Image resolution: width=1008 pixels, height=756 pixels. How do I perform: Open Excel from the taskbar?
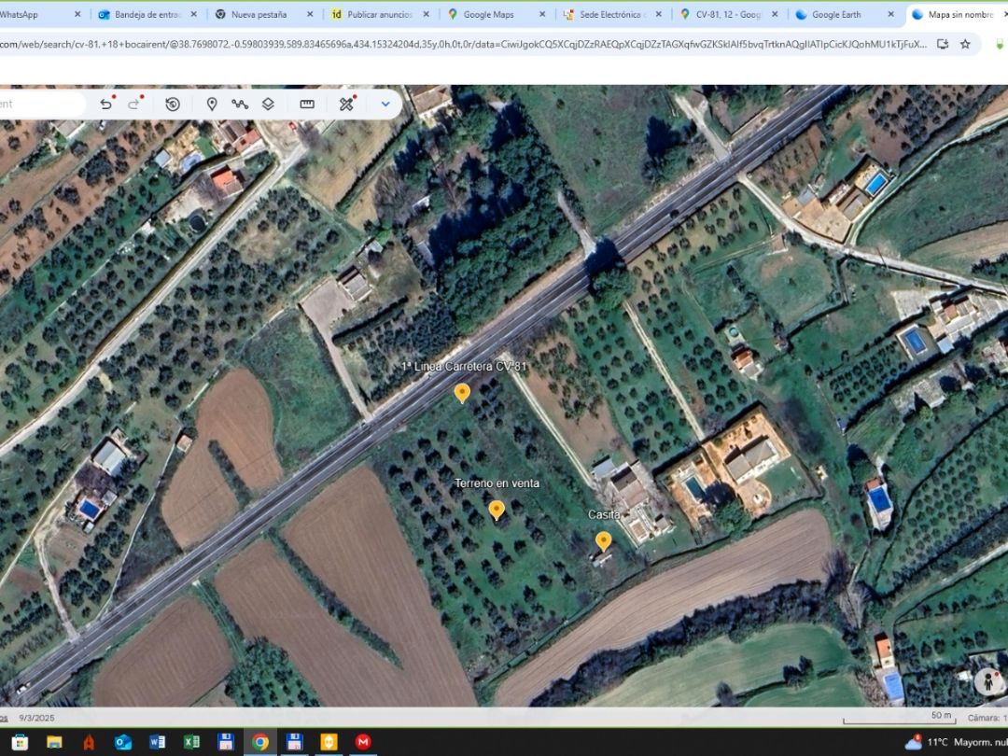[191, 742]
